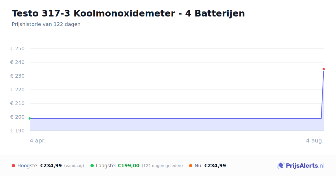Click the '122 dagen geleden' note
This screenshot has height=176, width=336.
pos(162,166)
